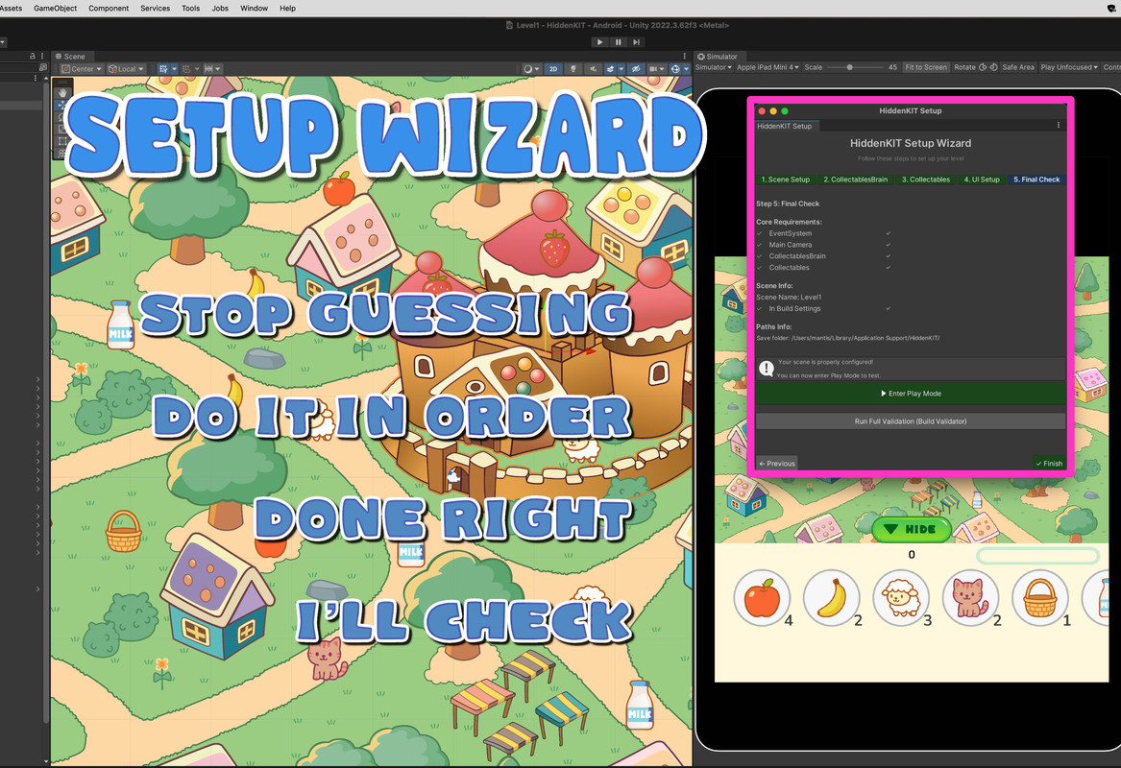The width and height of the screenshot is (1121, 768).
Task: Click the Pause button in Unity toolbar
Action: coord(618,42)
